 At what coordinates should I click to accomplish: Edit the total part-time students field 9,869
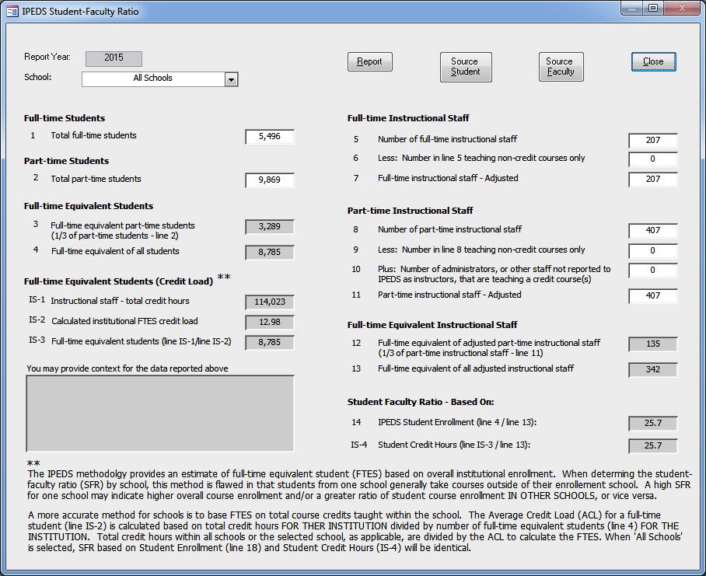click(269, 180)
